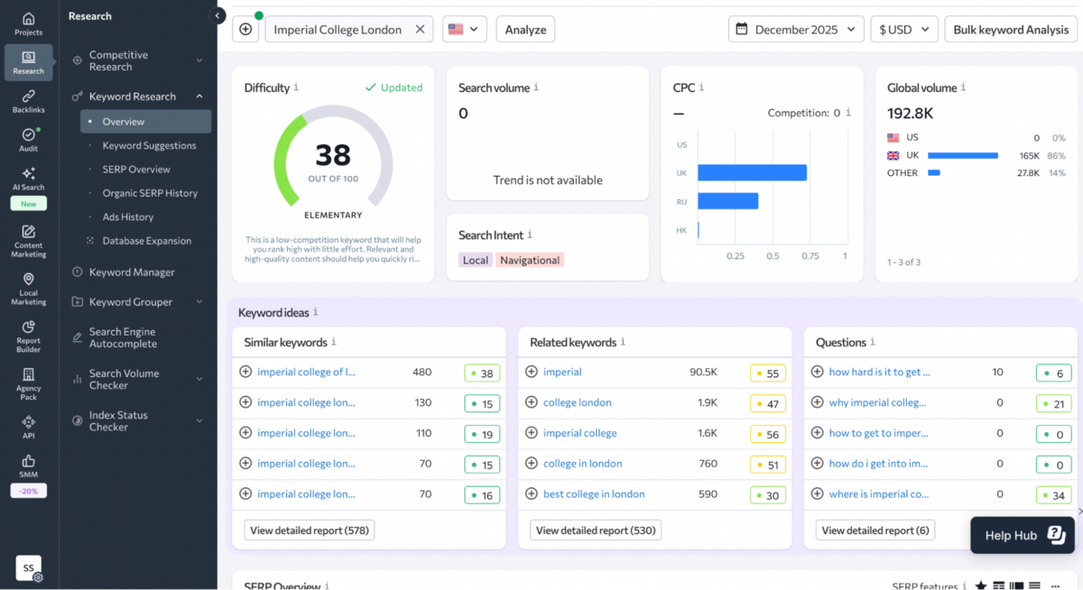Open AI Search in the left rail
The width and height of the screenshot is (1083, 590).
click(28, 179)
